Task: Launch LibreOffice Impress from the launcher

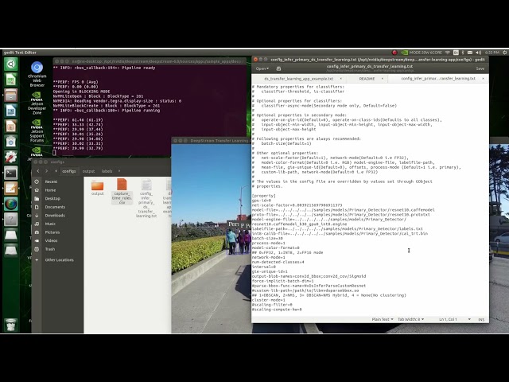Action: click(10, 127)
